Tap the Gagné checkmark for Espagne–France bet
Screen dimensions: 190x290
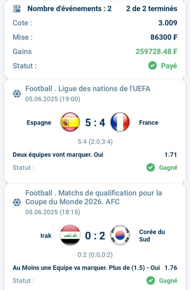(x=151, y=167)
